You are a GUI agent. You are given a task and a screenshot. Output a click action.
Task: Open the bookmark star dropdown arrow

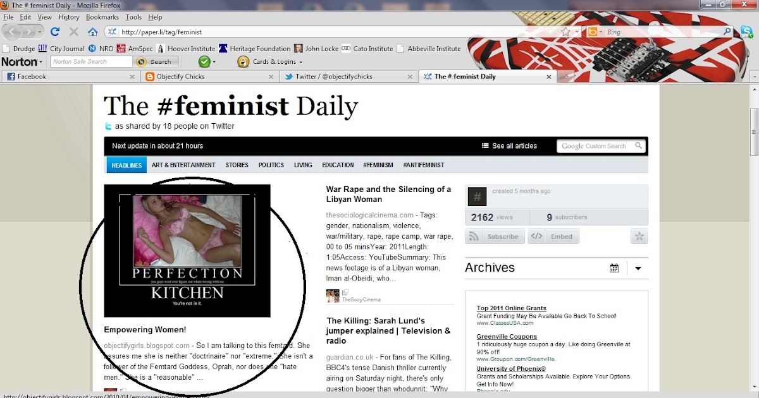(577, 32)
